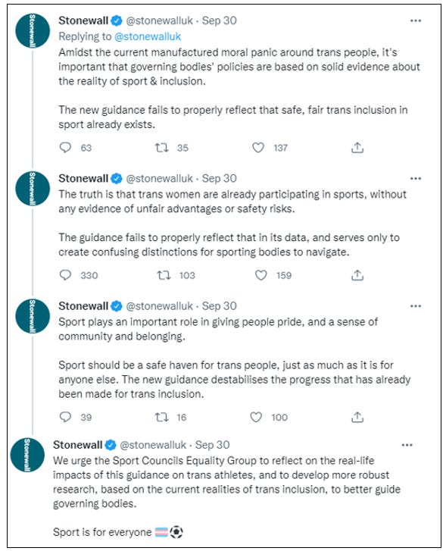Open more options on second tweet
446x551 pixels.
click(x=416, y=179)
